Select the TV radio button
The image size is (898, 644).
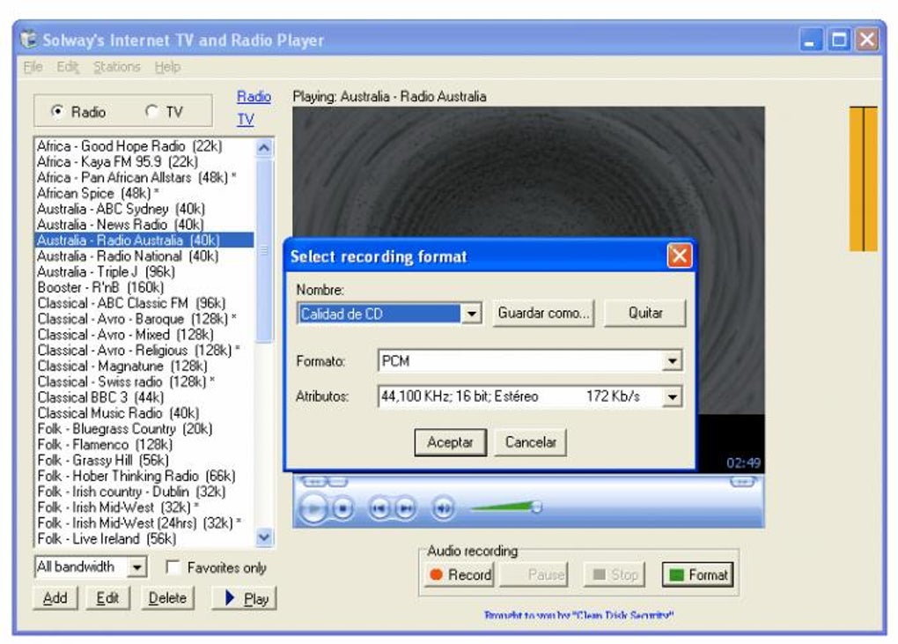151,112
